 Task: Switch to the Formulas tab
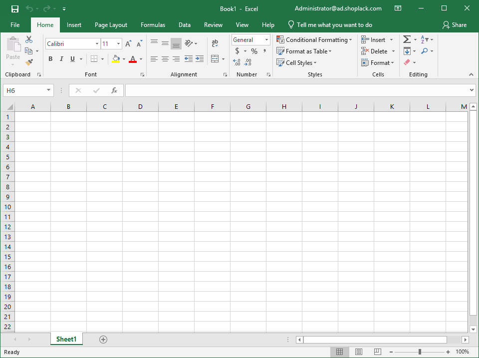(153, 25)
